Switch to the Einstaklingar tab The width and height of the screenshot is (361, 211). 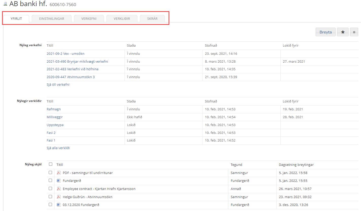pos(51,19)
